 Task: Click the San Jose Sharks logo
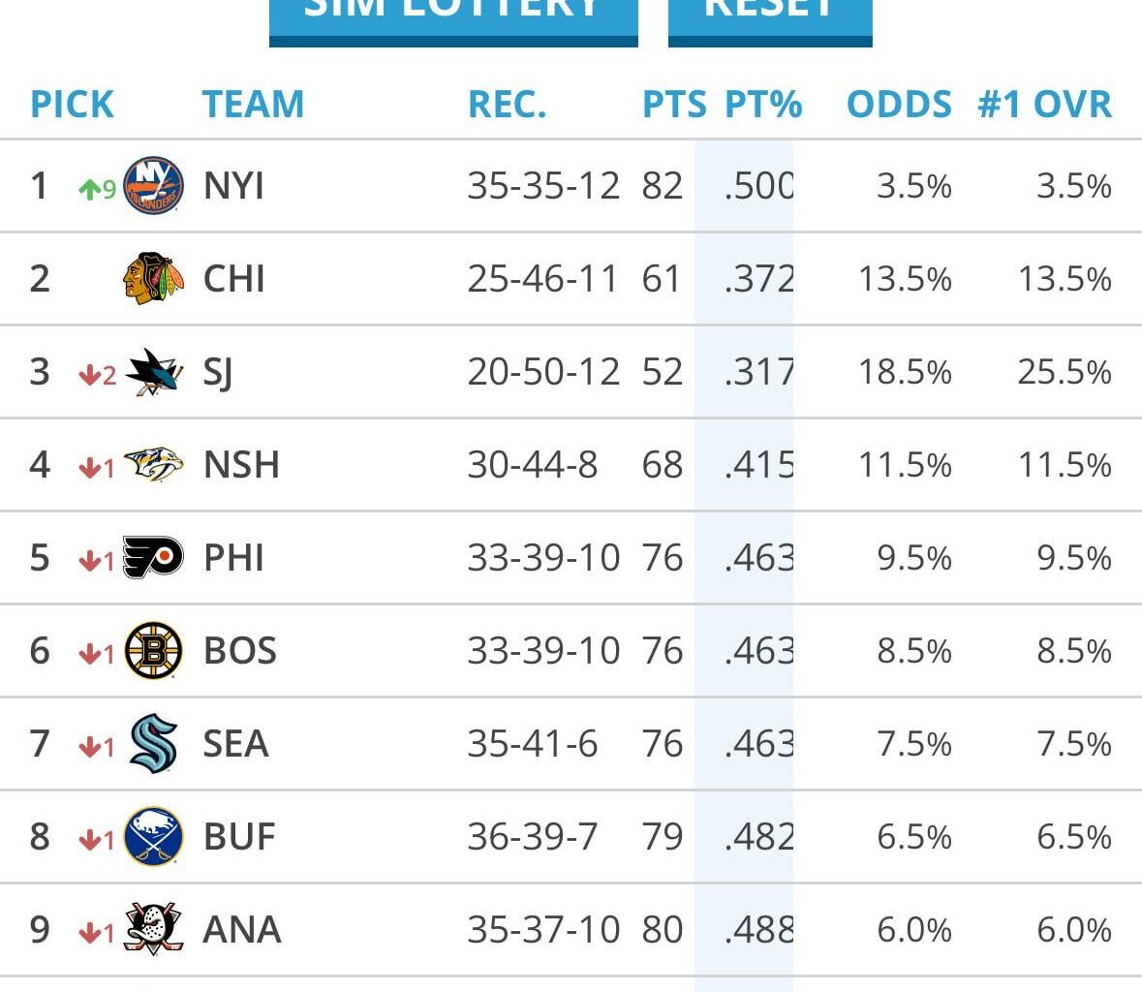tap(153, 372)
